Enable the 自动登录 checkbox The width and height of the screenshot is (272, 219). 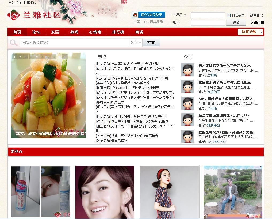(229, 15)
